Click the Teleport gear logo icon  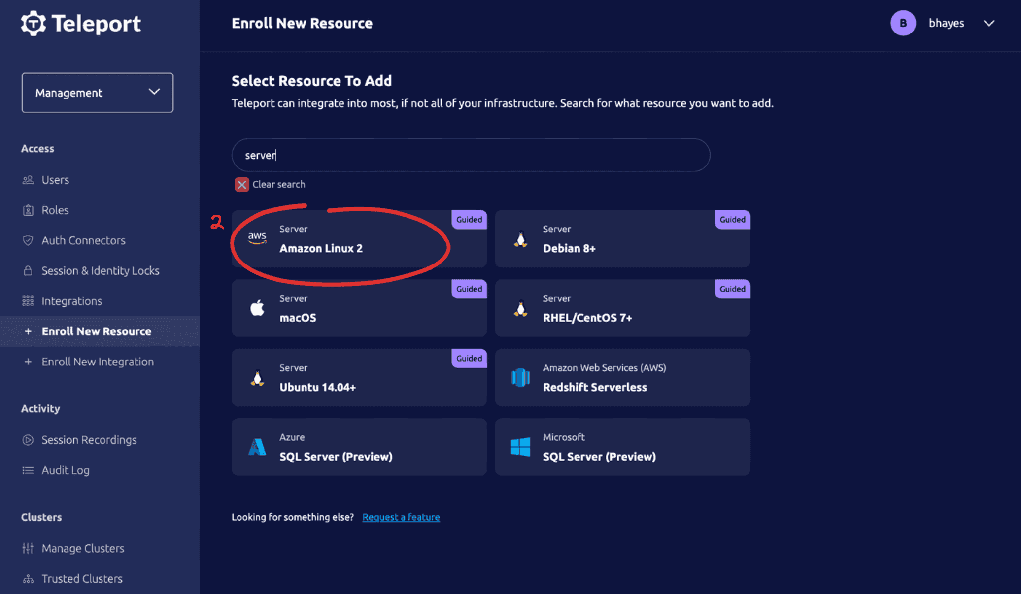pyautogui.click(x=34, y=23)
